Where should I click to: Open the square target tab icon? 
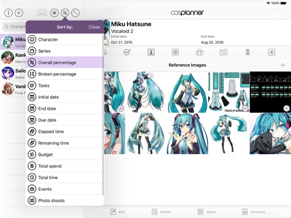175,52
